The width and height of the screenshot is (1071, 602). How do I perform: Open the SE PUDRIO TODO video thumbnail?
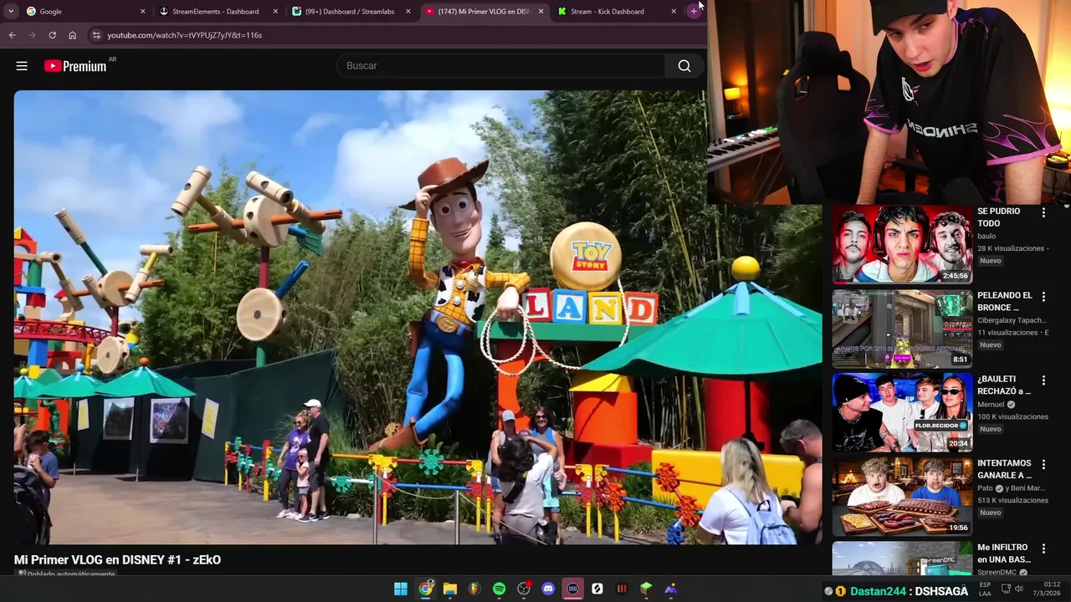coord(902,244)
